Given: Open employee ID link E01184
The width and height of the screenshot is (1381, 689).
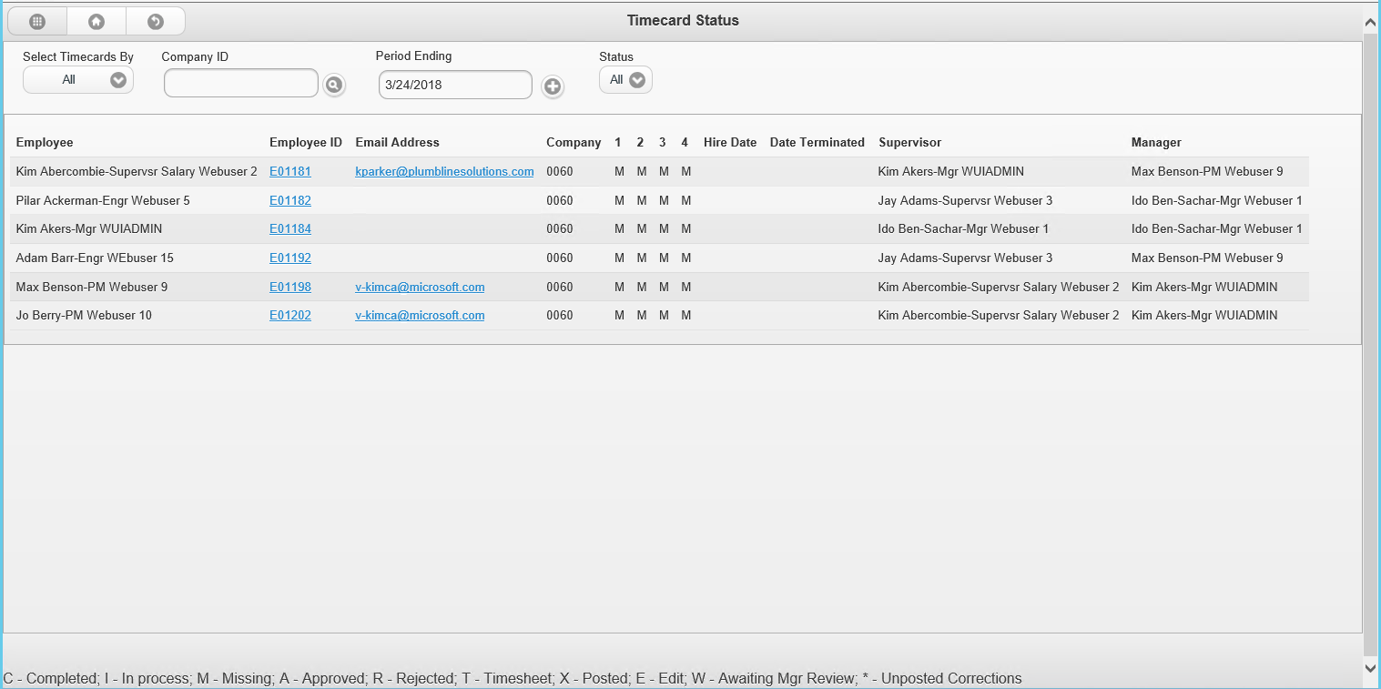Looking at the screenshot, I should tap(290, 228).
